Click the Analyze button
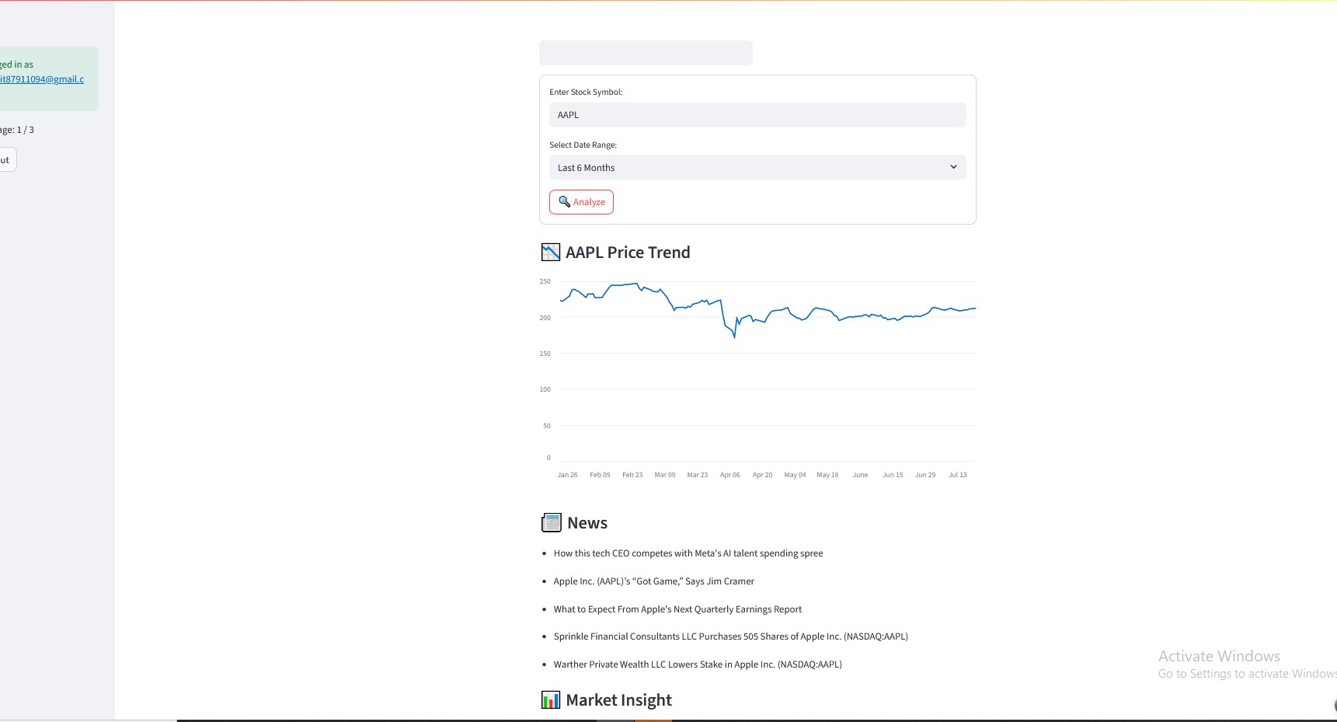 pyautogui.click(x=581, y=202)
